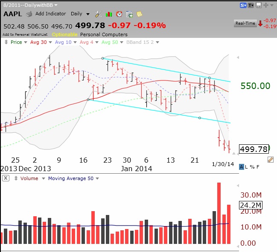Click the green and red bar chart style icon
Image resolution: width=277 pixels, height=252 pixels.
click(x=109, y=14)
